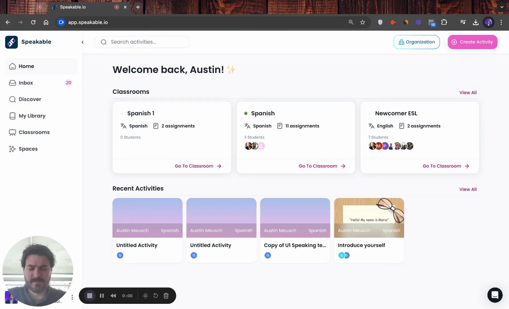Open the Home sidebar item
The height and width of the screenshot is (309, 509).
[x=41, y=66]
